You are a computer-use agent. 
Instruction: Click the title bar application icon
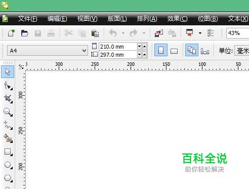[5, 5]
